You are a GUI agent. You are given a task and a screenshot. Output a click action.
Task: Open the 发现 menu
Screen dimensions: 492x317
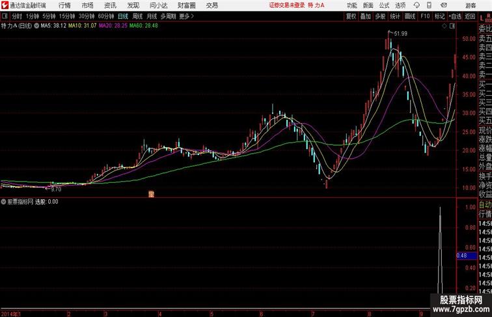(133, 5)
